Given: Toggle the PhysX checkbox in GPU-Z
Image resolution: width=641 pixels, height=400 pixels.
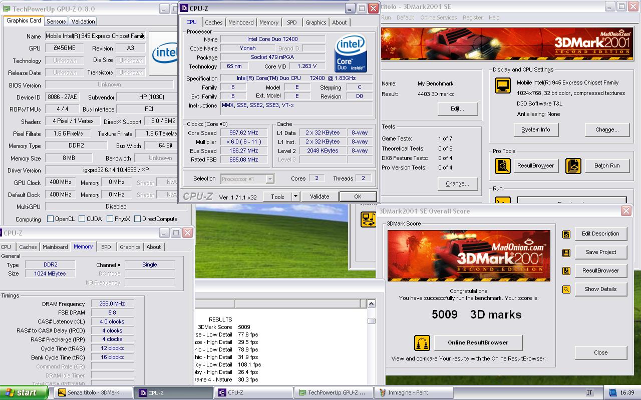Looking at the screenshot, I should pos(110,219).
